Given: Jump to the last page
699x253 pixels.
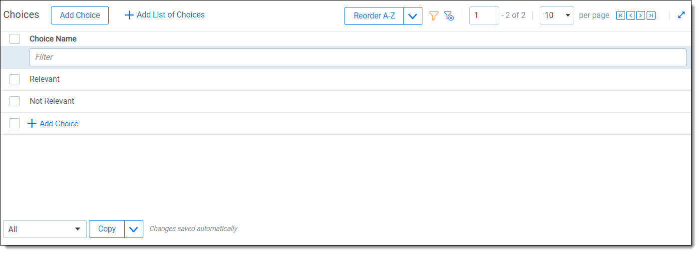Looking at the screenshot, I should pos(651,15).
